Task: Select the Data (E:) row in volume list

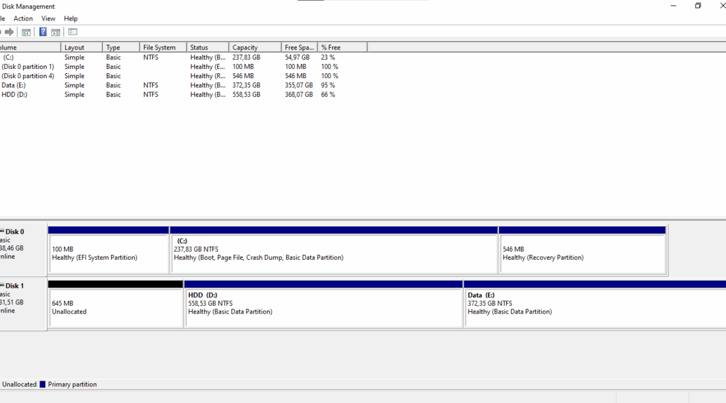Action: [14, 86]
